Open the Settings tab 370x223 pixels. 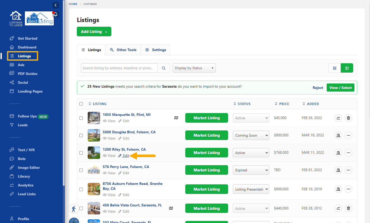[155, 50]
